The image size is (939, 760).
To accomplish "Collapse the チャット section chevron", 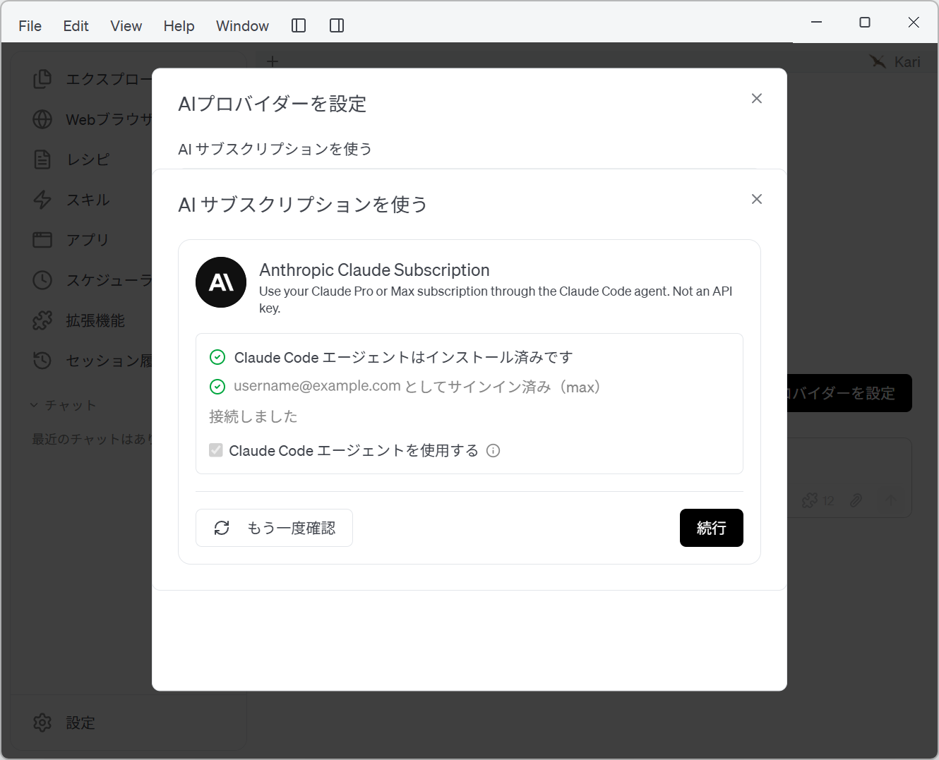I will click(34, 405).
